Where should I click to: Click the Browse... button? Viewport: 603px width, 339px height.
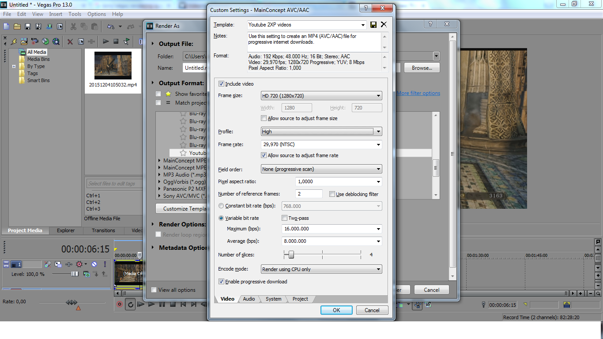coord(422,68)
